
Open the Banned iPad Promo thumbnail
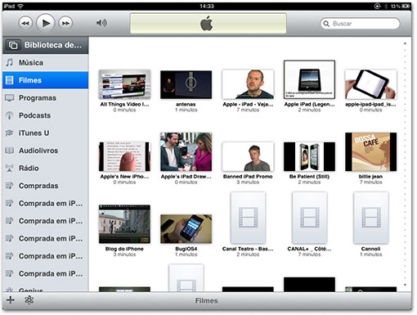tap(248, 156)
